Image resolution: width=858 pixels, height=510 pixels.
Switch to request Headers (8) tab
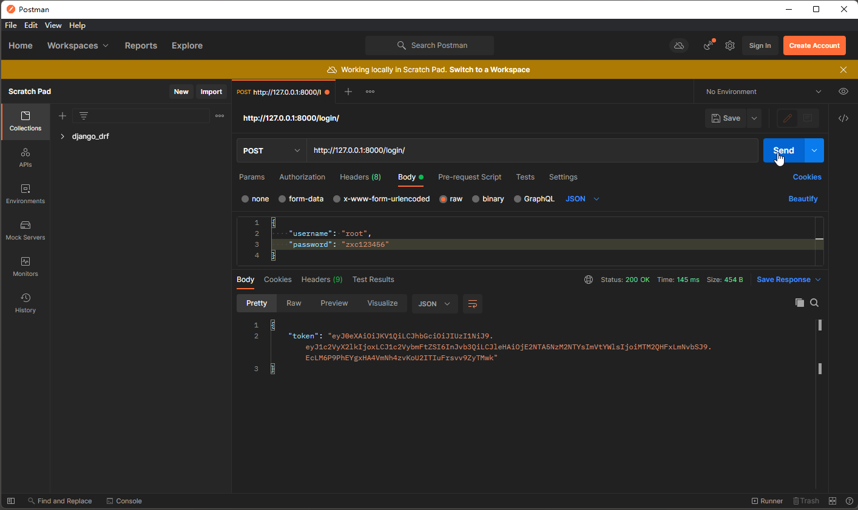(x=360, y=177)
